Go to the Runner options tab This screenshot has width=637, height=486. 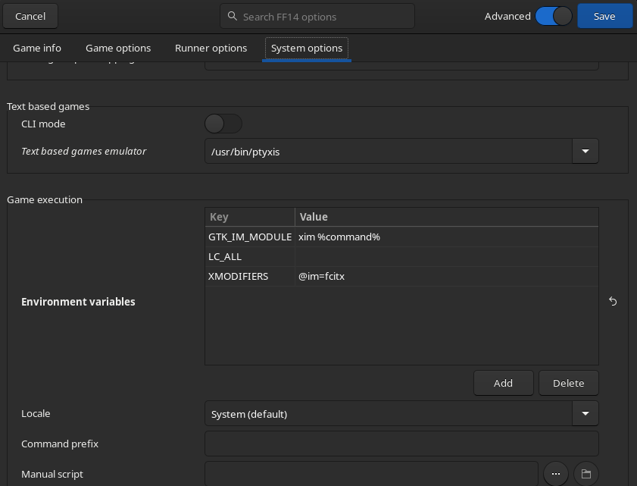[x=211, y=48]
